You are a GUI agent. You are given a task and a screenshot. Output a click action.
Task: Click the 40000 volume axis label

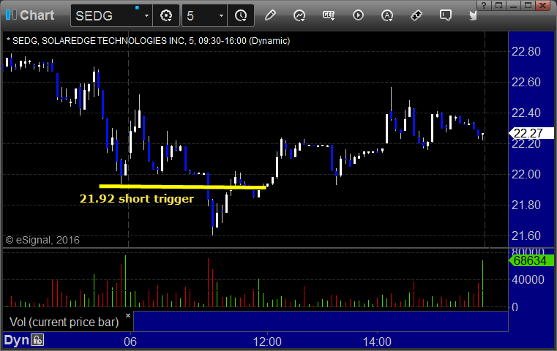528,279
